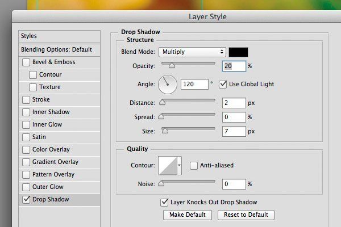This screenshot has height=227, width=341.
Task: Select the Color Overlay style row
Action: 59,150
